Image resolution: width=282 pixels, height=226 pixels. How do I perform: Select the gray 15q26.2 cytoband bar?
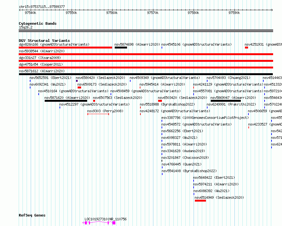coord(146,31)
